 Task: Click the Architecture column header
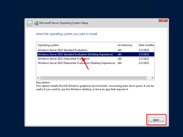tap(125, 45)
